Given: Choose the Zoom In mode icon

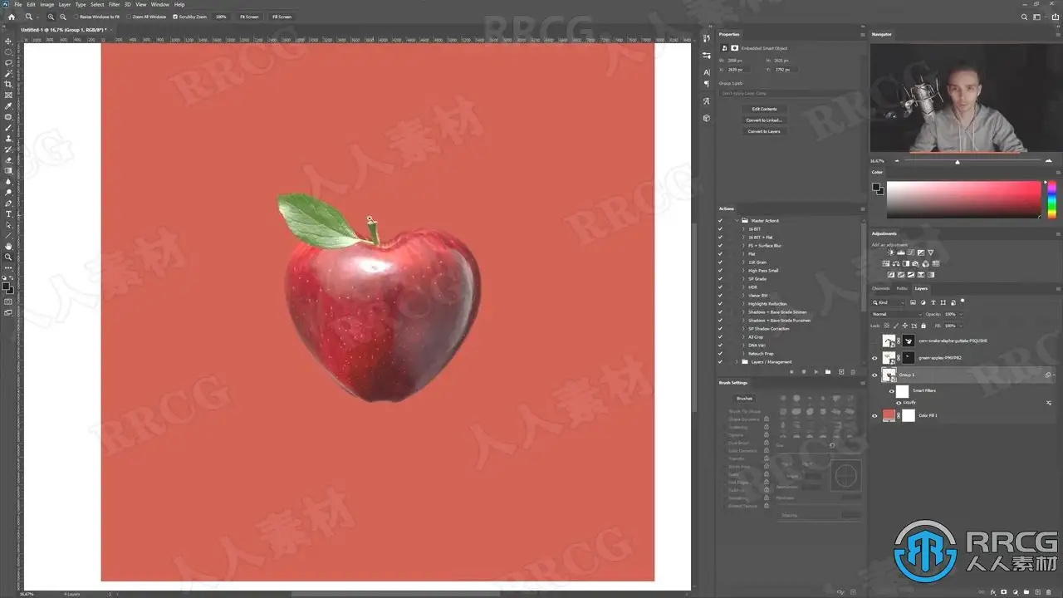Looking at the screenshot, I should (x=51, y=17).
